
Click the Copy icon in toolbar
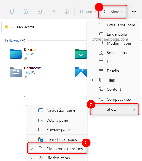point(12,11)
